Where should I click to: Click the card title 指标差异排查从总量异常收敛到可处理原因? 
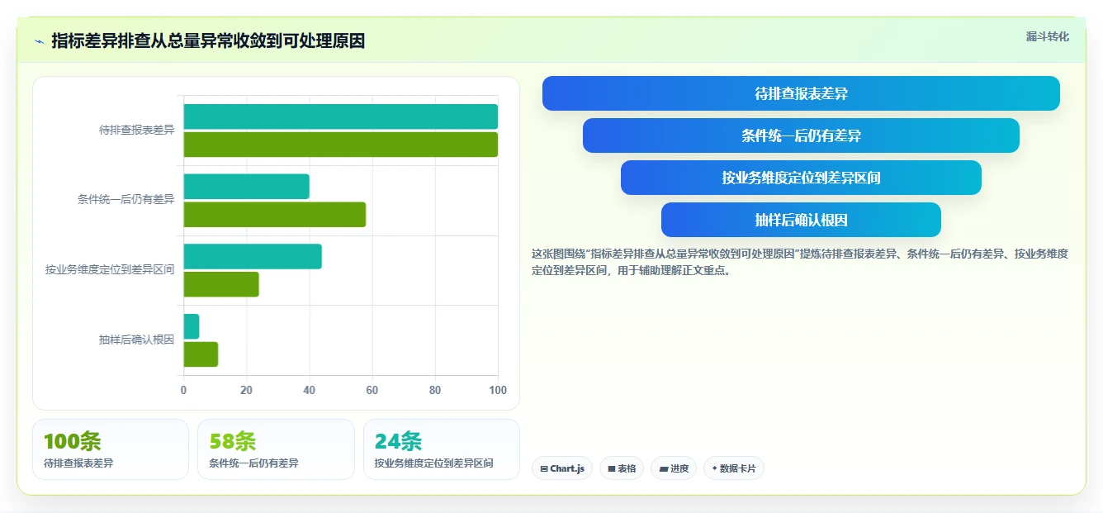tap(208, 41)
